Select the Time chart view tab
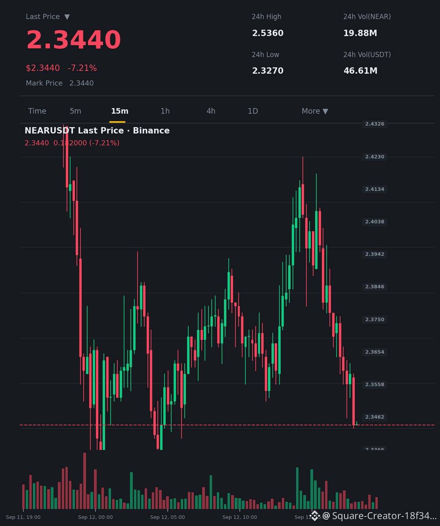The image size is (440, 526). click(37, 111)
